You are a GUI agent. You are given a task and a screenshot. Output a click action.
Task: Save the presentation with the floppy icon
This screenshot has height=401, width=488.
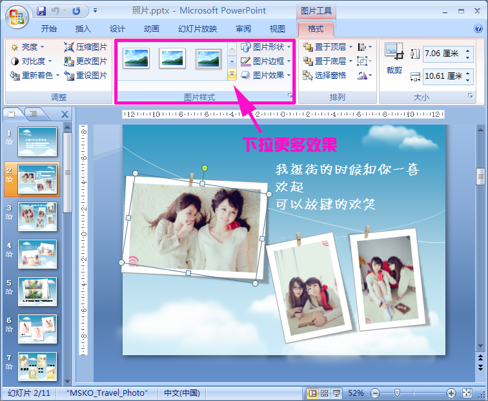pyautogui.click(x=41, y=11)
